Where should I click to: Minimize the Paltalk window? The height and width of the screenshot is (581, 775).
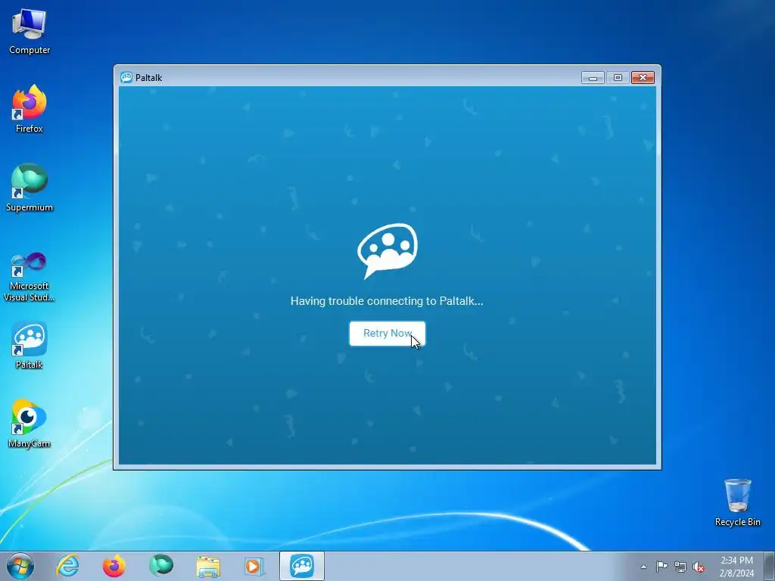click(x=593, y=78)
